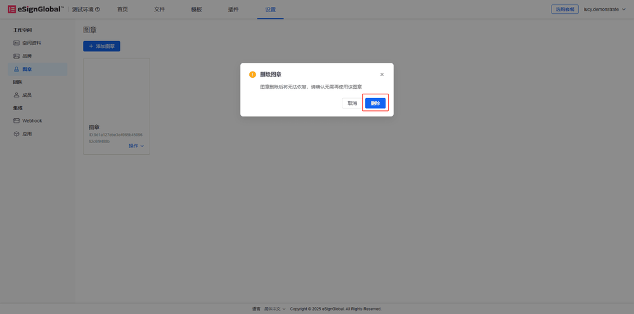
Task: Open 空间资料 in the sidebar
Action: click(31, 43)
